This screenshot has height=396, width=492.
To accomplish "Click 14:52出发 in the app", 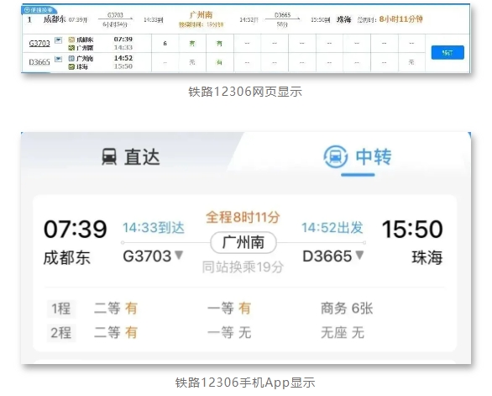I will pyautogui.click(x=332, y=228).
